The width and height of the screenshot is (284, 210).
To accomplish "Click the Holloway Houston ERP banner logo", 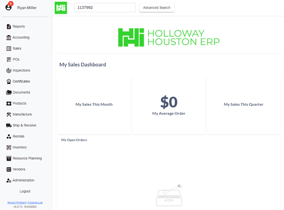I will coord(169,37).
